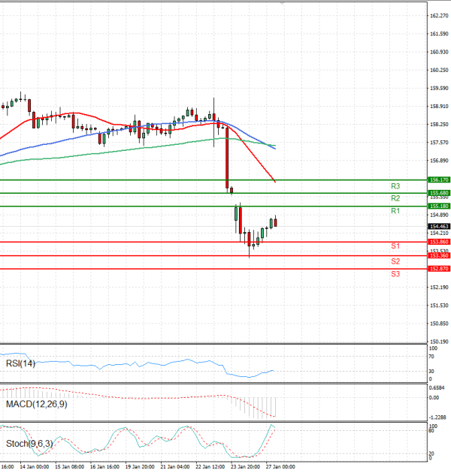The height and width of the screenshot is (473, 451).
Task: Select the last red candlestick on chart
Action: 275,221
